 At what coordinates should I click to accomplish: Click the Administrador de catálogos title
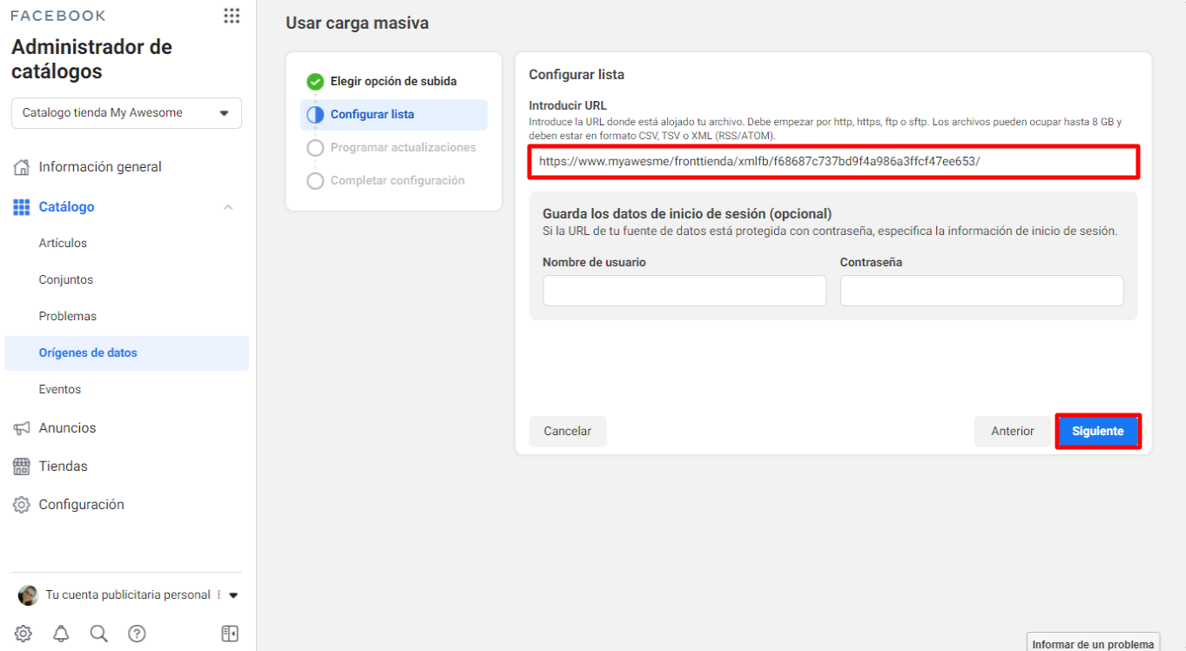[91, 59]
